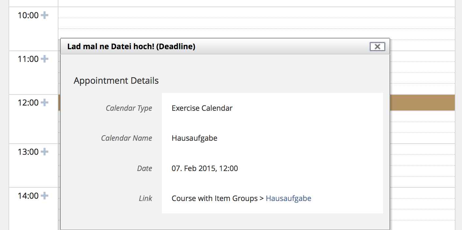Add an appointment at 11:00 via plus icon

(45, 59)
